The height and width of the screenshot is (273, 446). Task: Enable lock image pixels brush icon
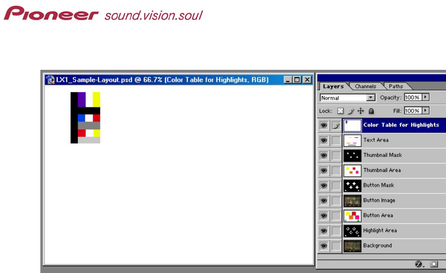351,111
